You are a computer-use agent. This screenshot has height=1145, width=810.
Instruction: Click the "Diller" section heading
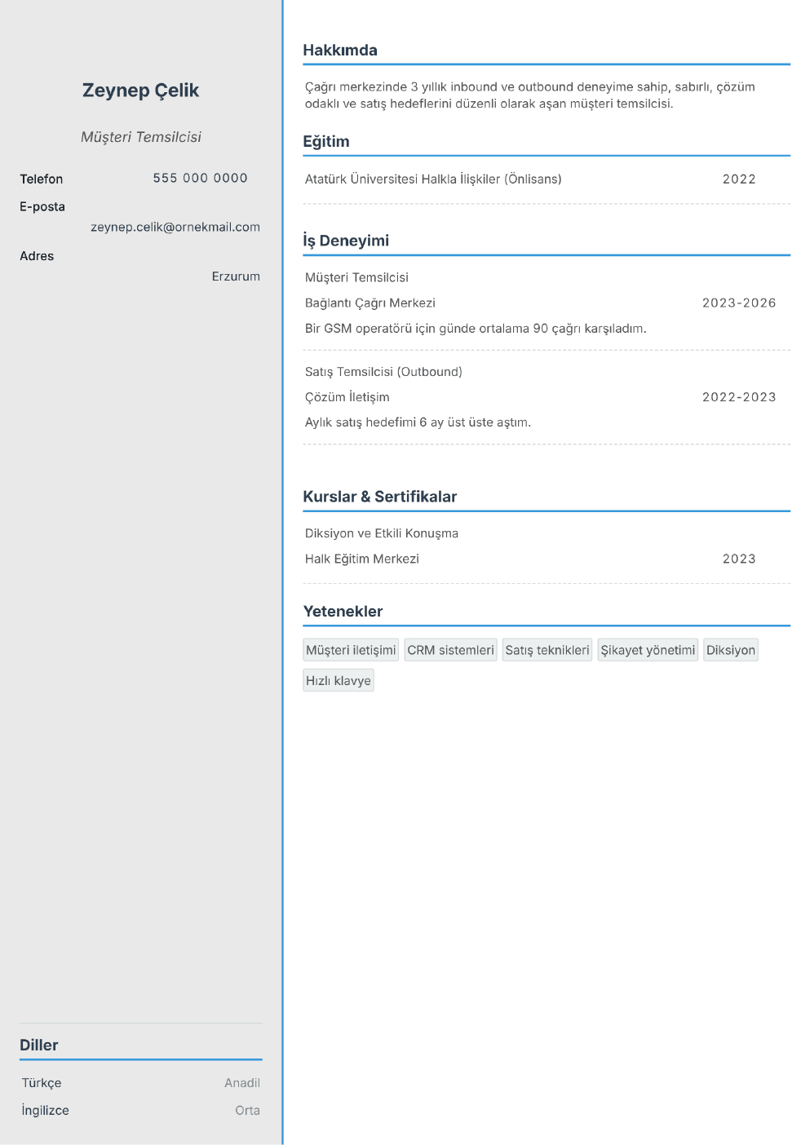[x=39, y=1045]
